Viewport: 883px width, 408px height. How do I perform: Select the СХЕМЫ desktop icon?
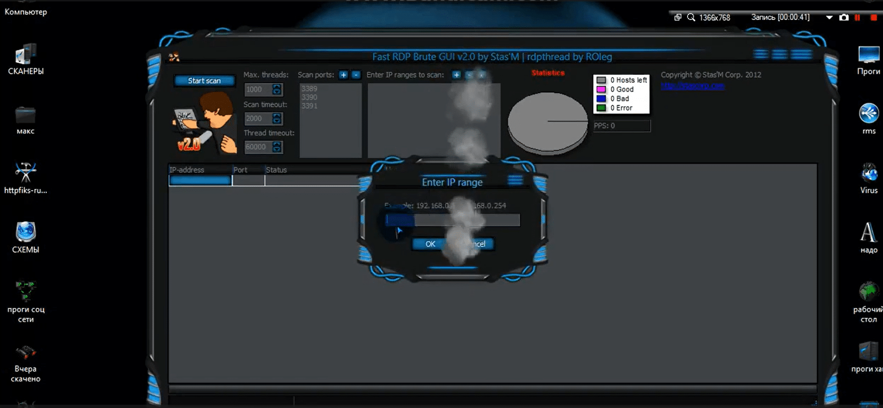(25, 237)
